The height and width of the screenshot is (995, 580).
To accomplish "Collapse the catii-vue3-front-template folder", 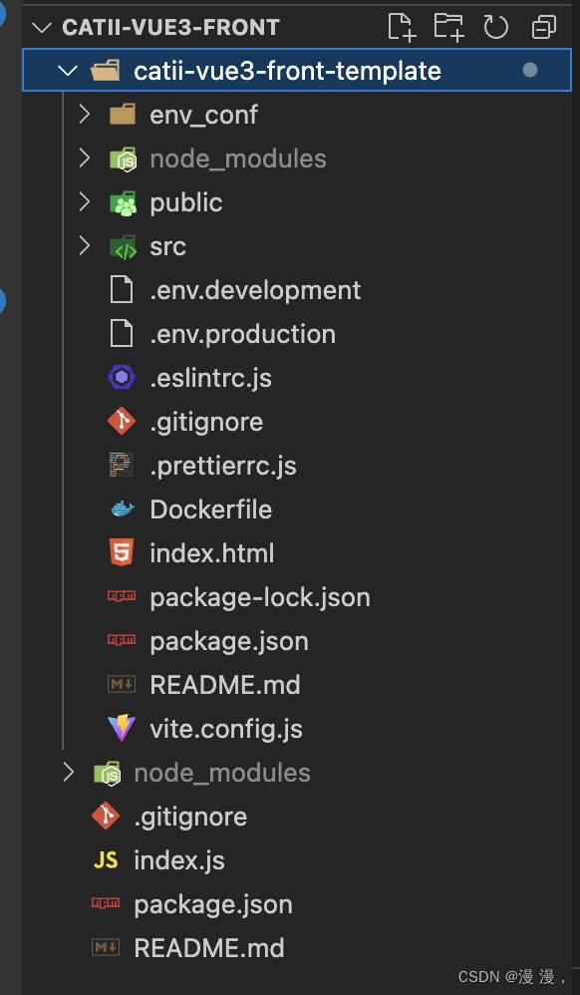I will coord(68,70).
